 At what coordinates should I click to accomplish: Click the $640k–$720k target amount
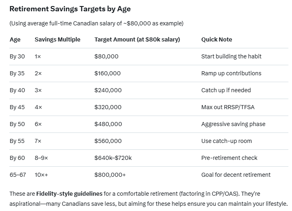(x=113, y=158)
